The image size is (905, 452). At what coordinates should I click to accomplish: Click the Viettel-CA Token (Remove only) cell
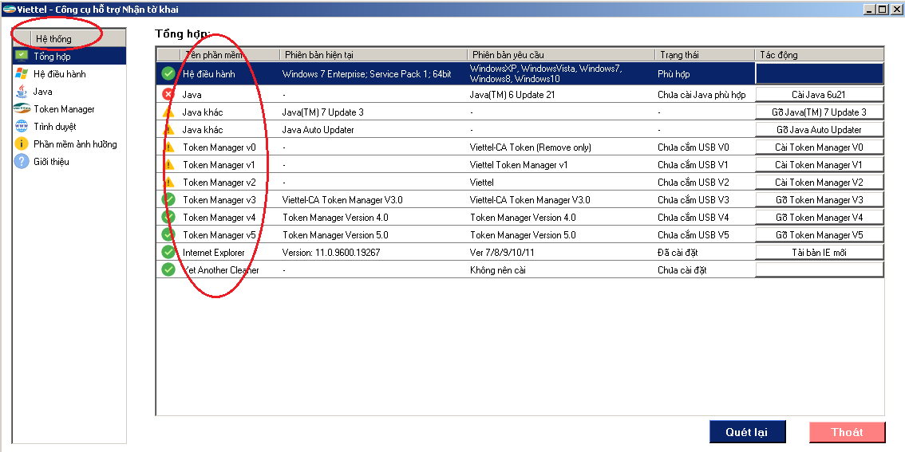coord(531,147)
